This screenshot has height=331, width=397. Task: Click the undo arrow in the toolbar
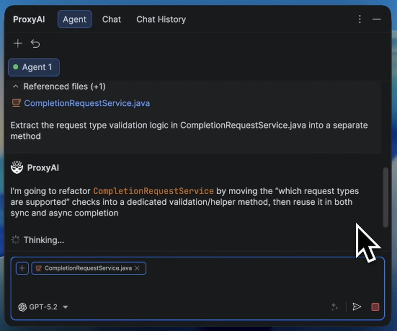coord(35,43)
